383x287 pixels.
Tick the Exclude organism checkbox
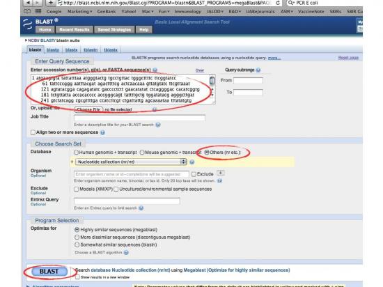point(194,174)
